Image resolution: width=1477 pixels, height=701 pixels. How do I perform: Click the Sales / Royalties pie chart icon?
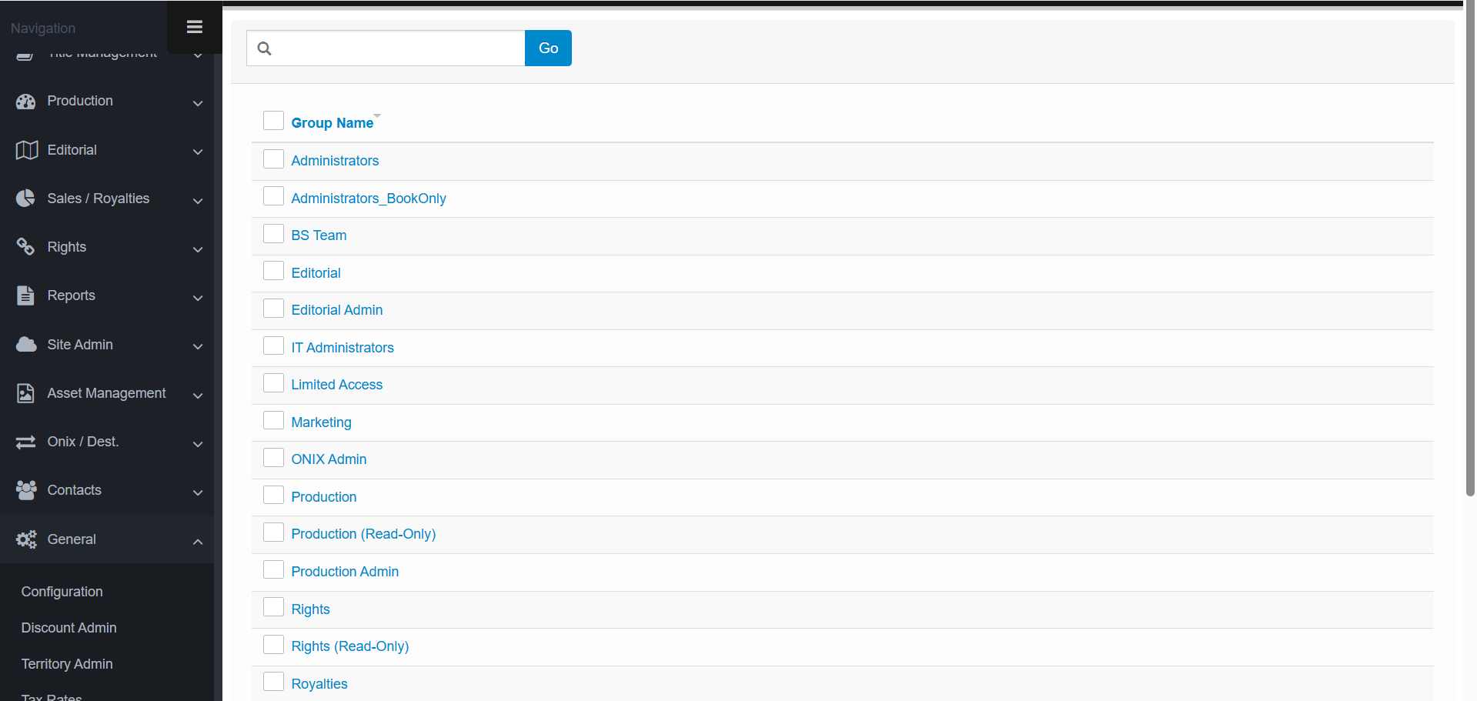(x=26, y=199)
